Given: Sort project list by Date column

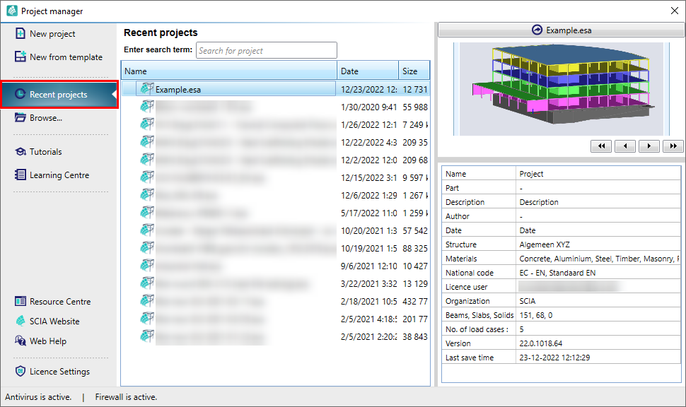Looking at the screenshot, I should (368, 71).
